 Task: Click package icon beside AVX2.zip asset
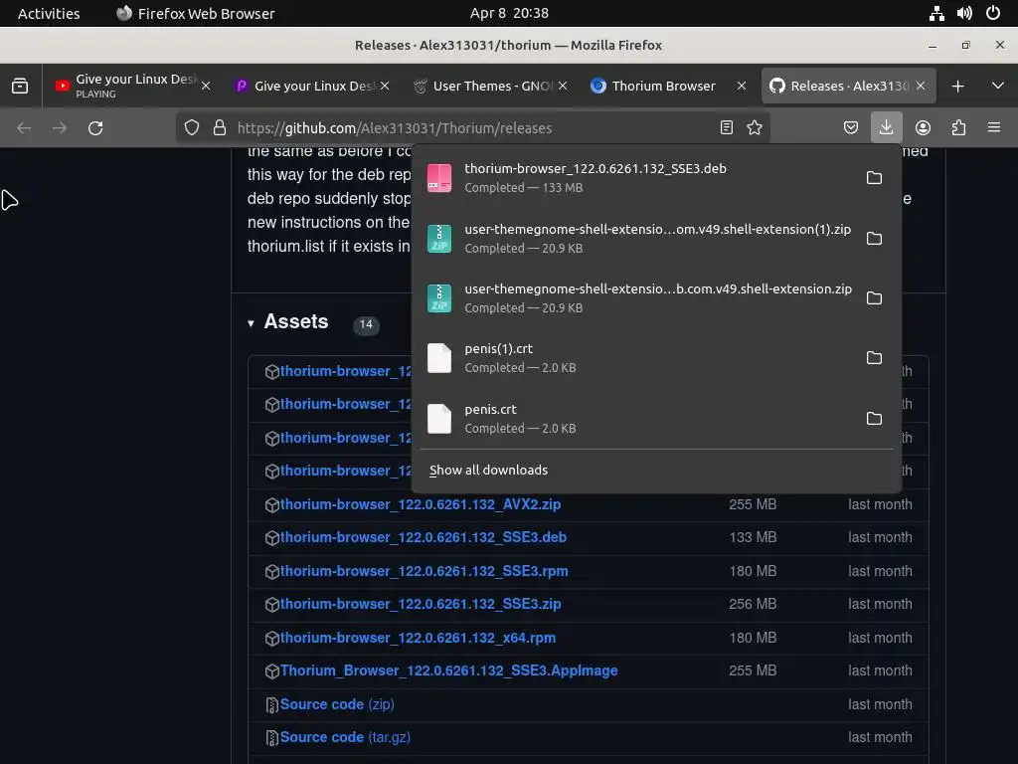272,504
